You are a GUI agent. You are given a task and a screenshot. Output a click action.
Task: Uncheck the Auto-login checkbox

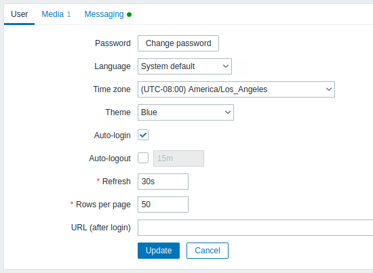coord(143,135)
